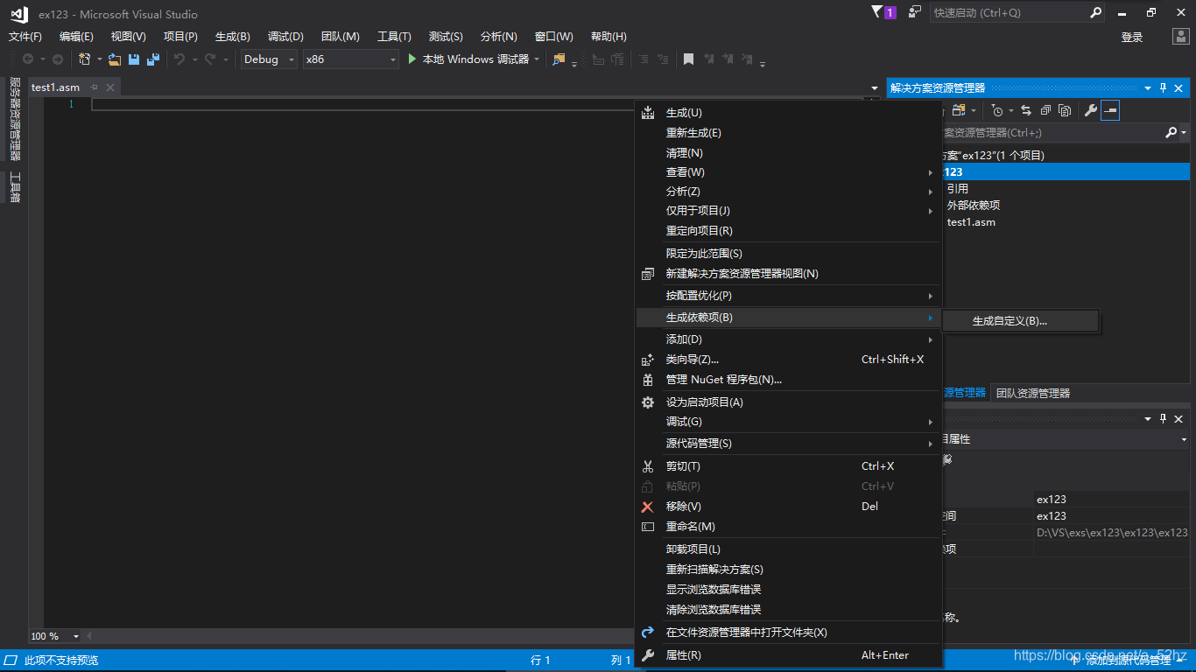
Task: Click the Undo arrow icon
Action: (x=179, y=59)
